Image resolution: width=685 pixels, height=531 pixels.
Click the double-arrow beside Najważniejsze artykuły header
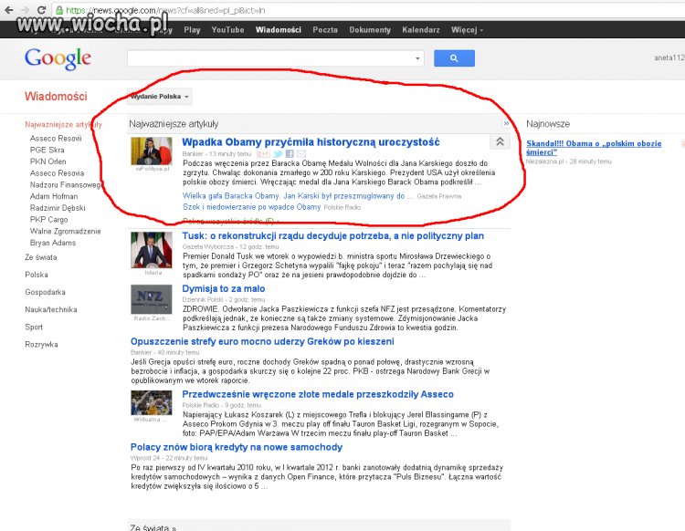click(x=506, y=123)
